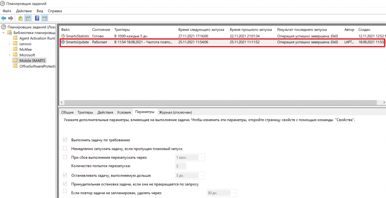Switch to the Общие tab

coord(67,112)
